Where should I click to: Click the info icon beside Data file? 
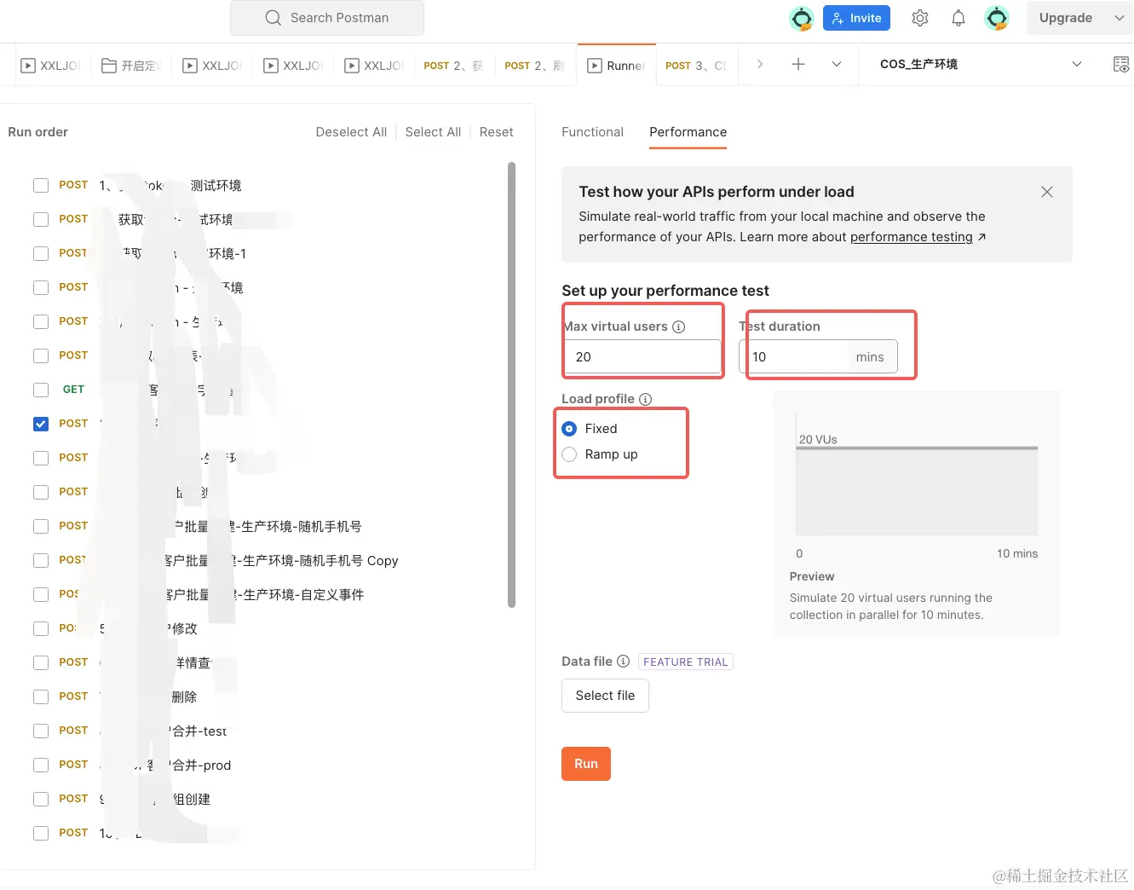[623, 662]
